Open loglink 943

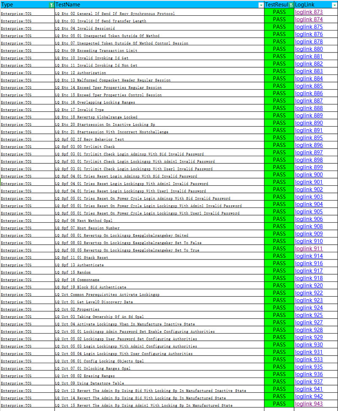tap(309, 404)
